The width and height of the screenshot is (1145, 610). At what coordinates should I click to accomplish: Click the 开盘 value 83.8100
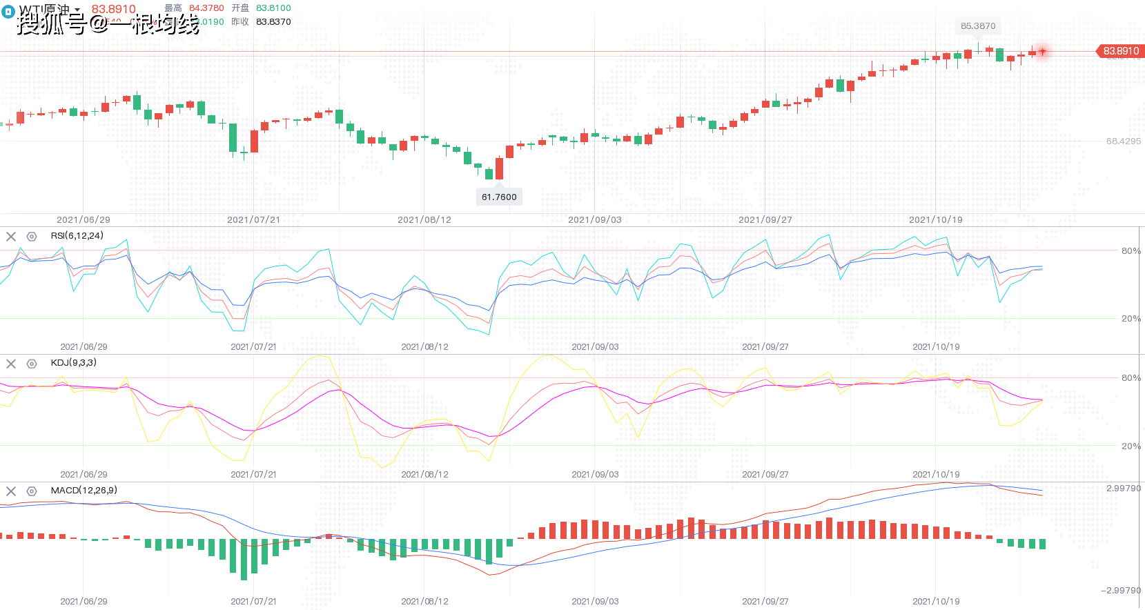click(x=273, y=8)
